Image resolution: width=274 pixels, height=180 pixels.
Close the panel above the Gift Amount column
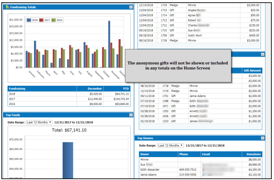click(x=262, y=54)
